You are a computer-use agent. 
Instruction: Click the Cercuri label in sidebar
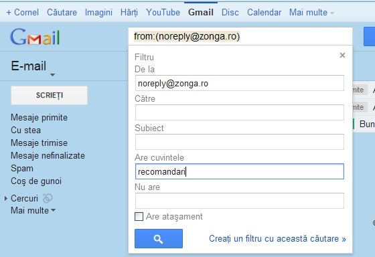pyautogui.click(x=24, y=198)
